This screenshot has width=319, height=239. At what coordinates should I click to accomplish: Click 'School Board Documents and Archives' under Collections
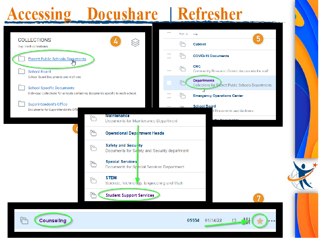click(x=54, y=77)
